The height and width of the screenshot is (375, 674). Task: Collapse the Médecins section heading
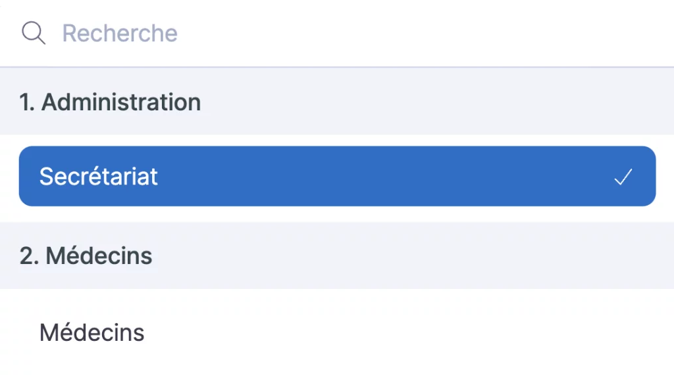[86, 255]
